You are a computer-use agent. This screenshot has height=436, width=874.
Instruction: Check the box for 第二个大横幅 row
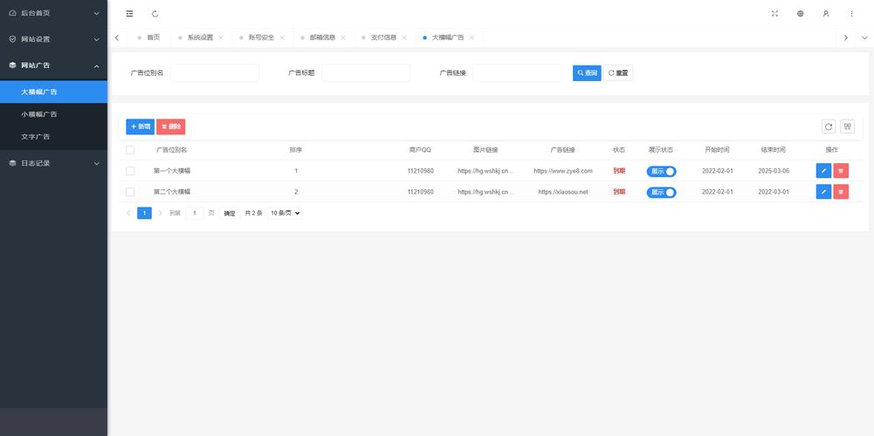[130, 192]
